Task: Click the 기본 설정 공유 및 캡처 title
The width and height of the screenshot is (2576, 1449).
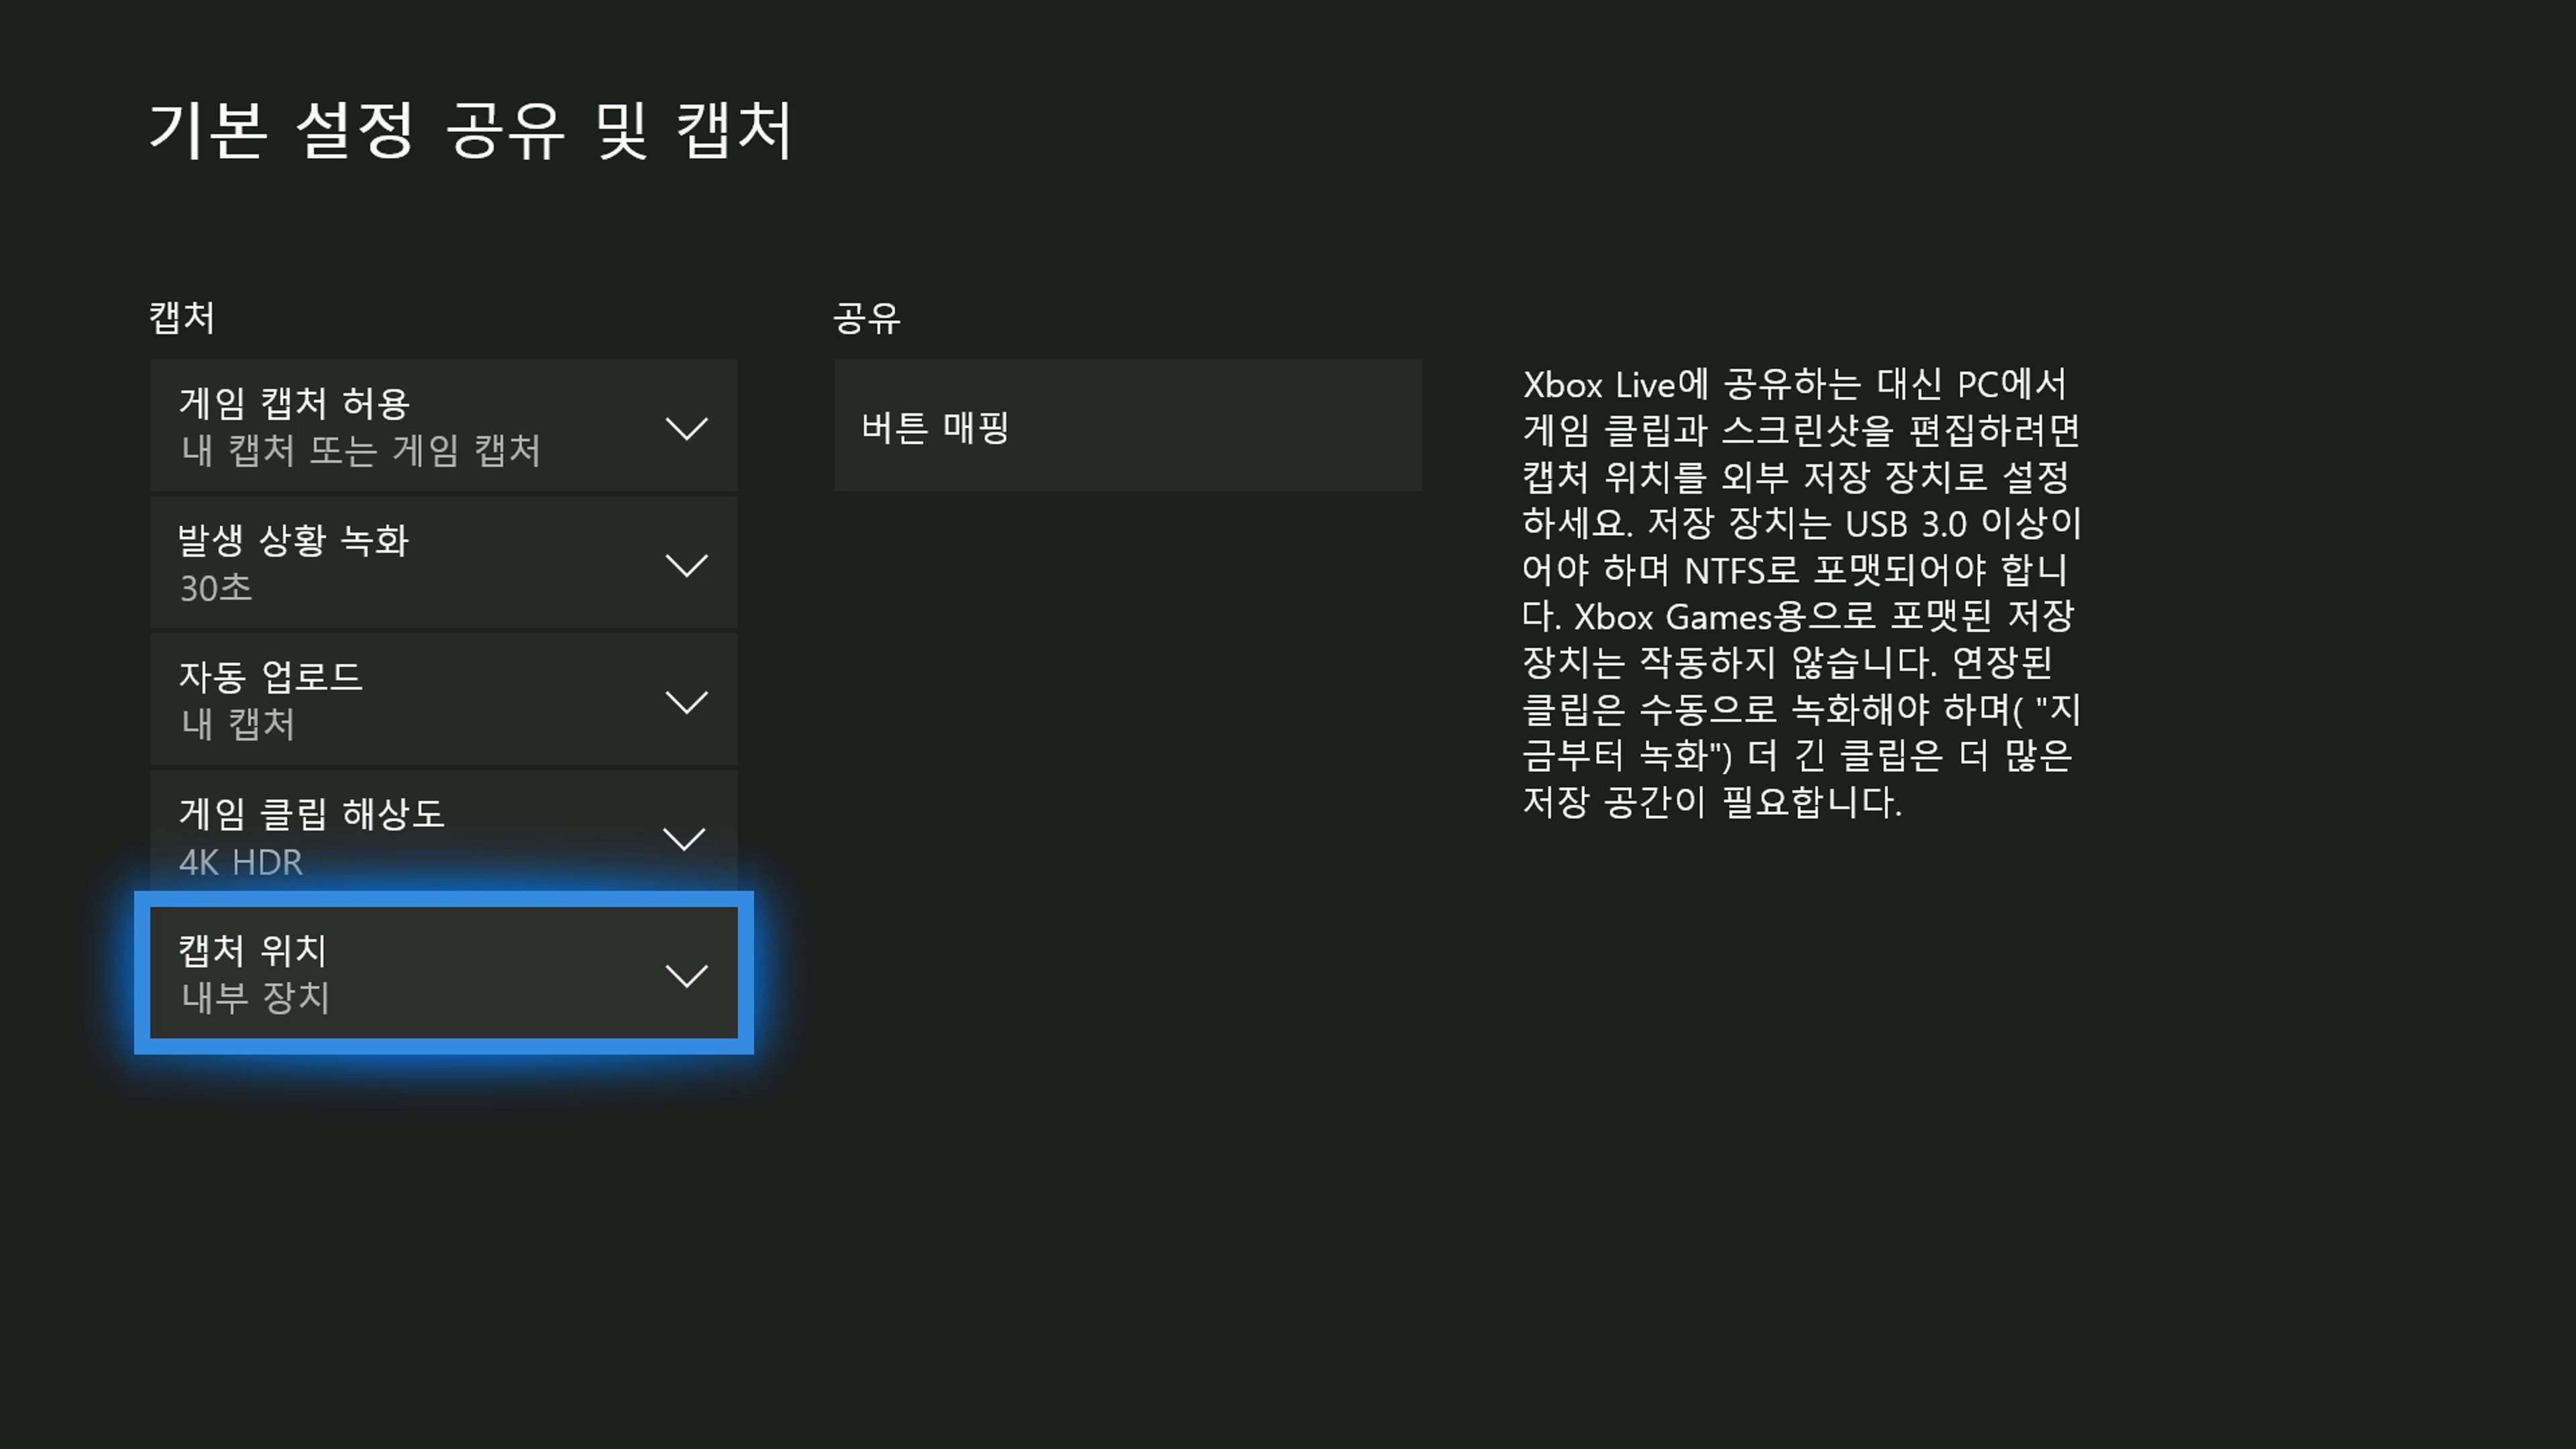Action: pos(471,130)
